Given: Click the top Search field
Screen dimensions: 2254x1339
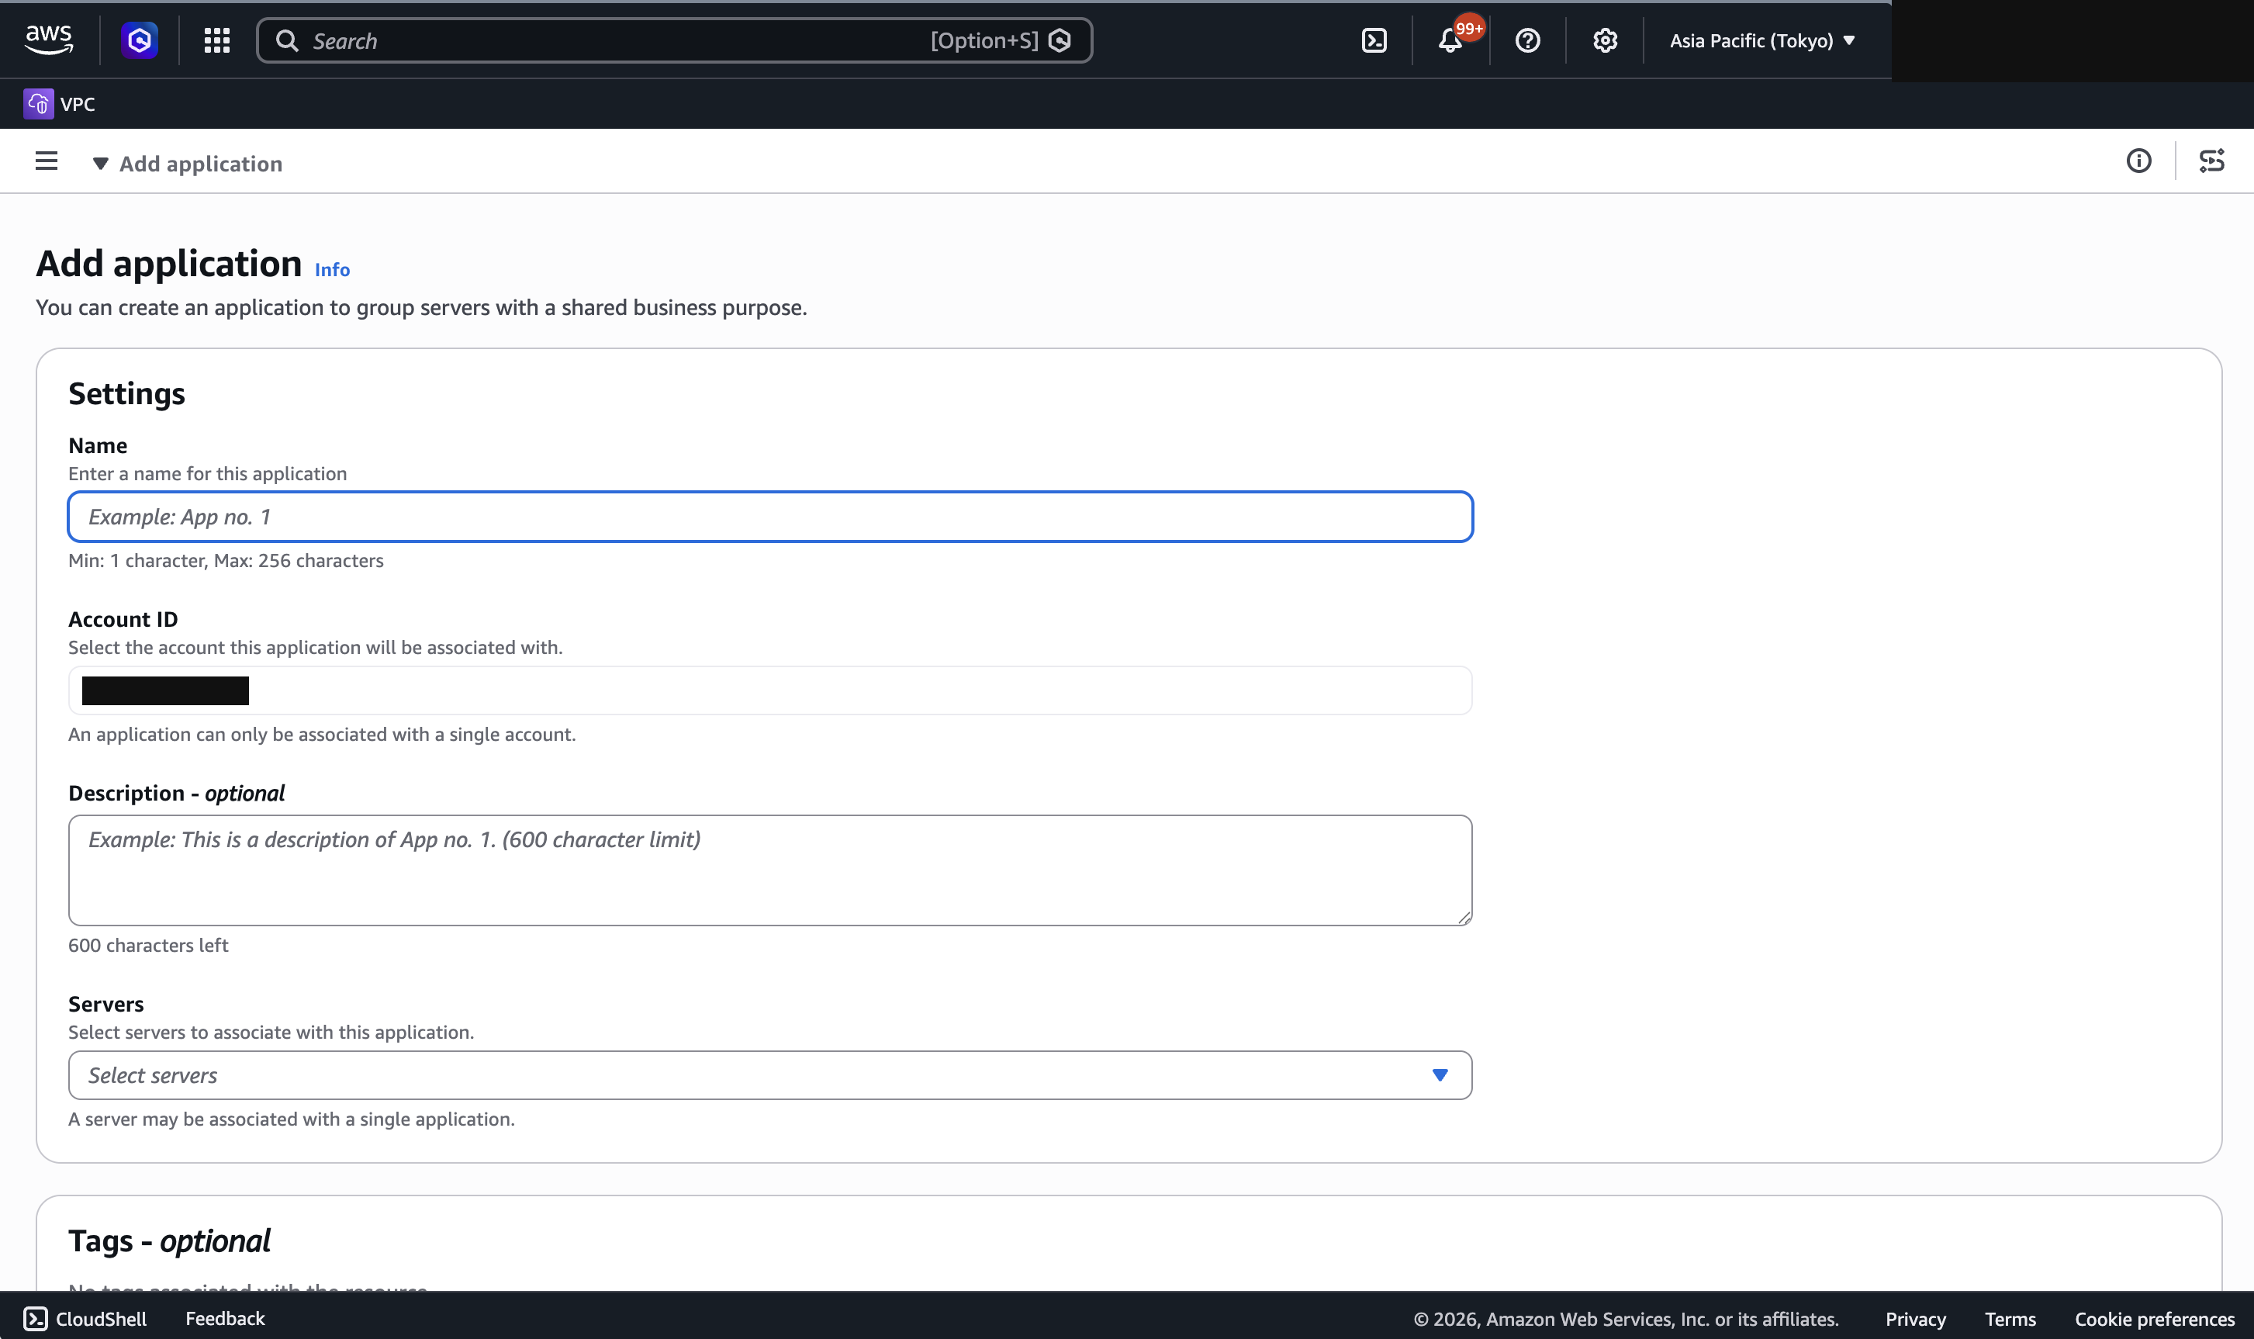Looking at the screenshot, I should pos(674,40).
